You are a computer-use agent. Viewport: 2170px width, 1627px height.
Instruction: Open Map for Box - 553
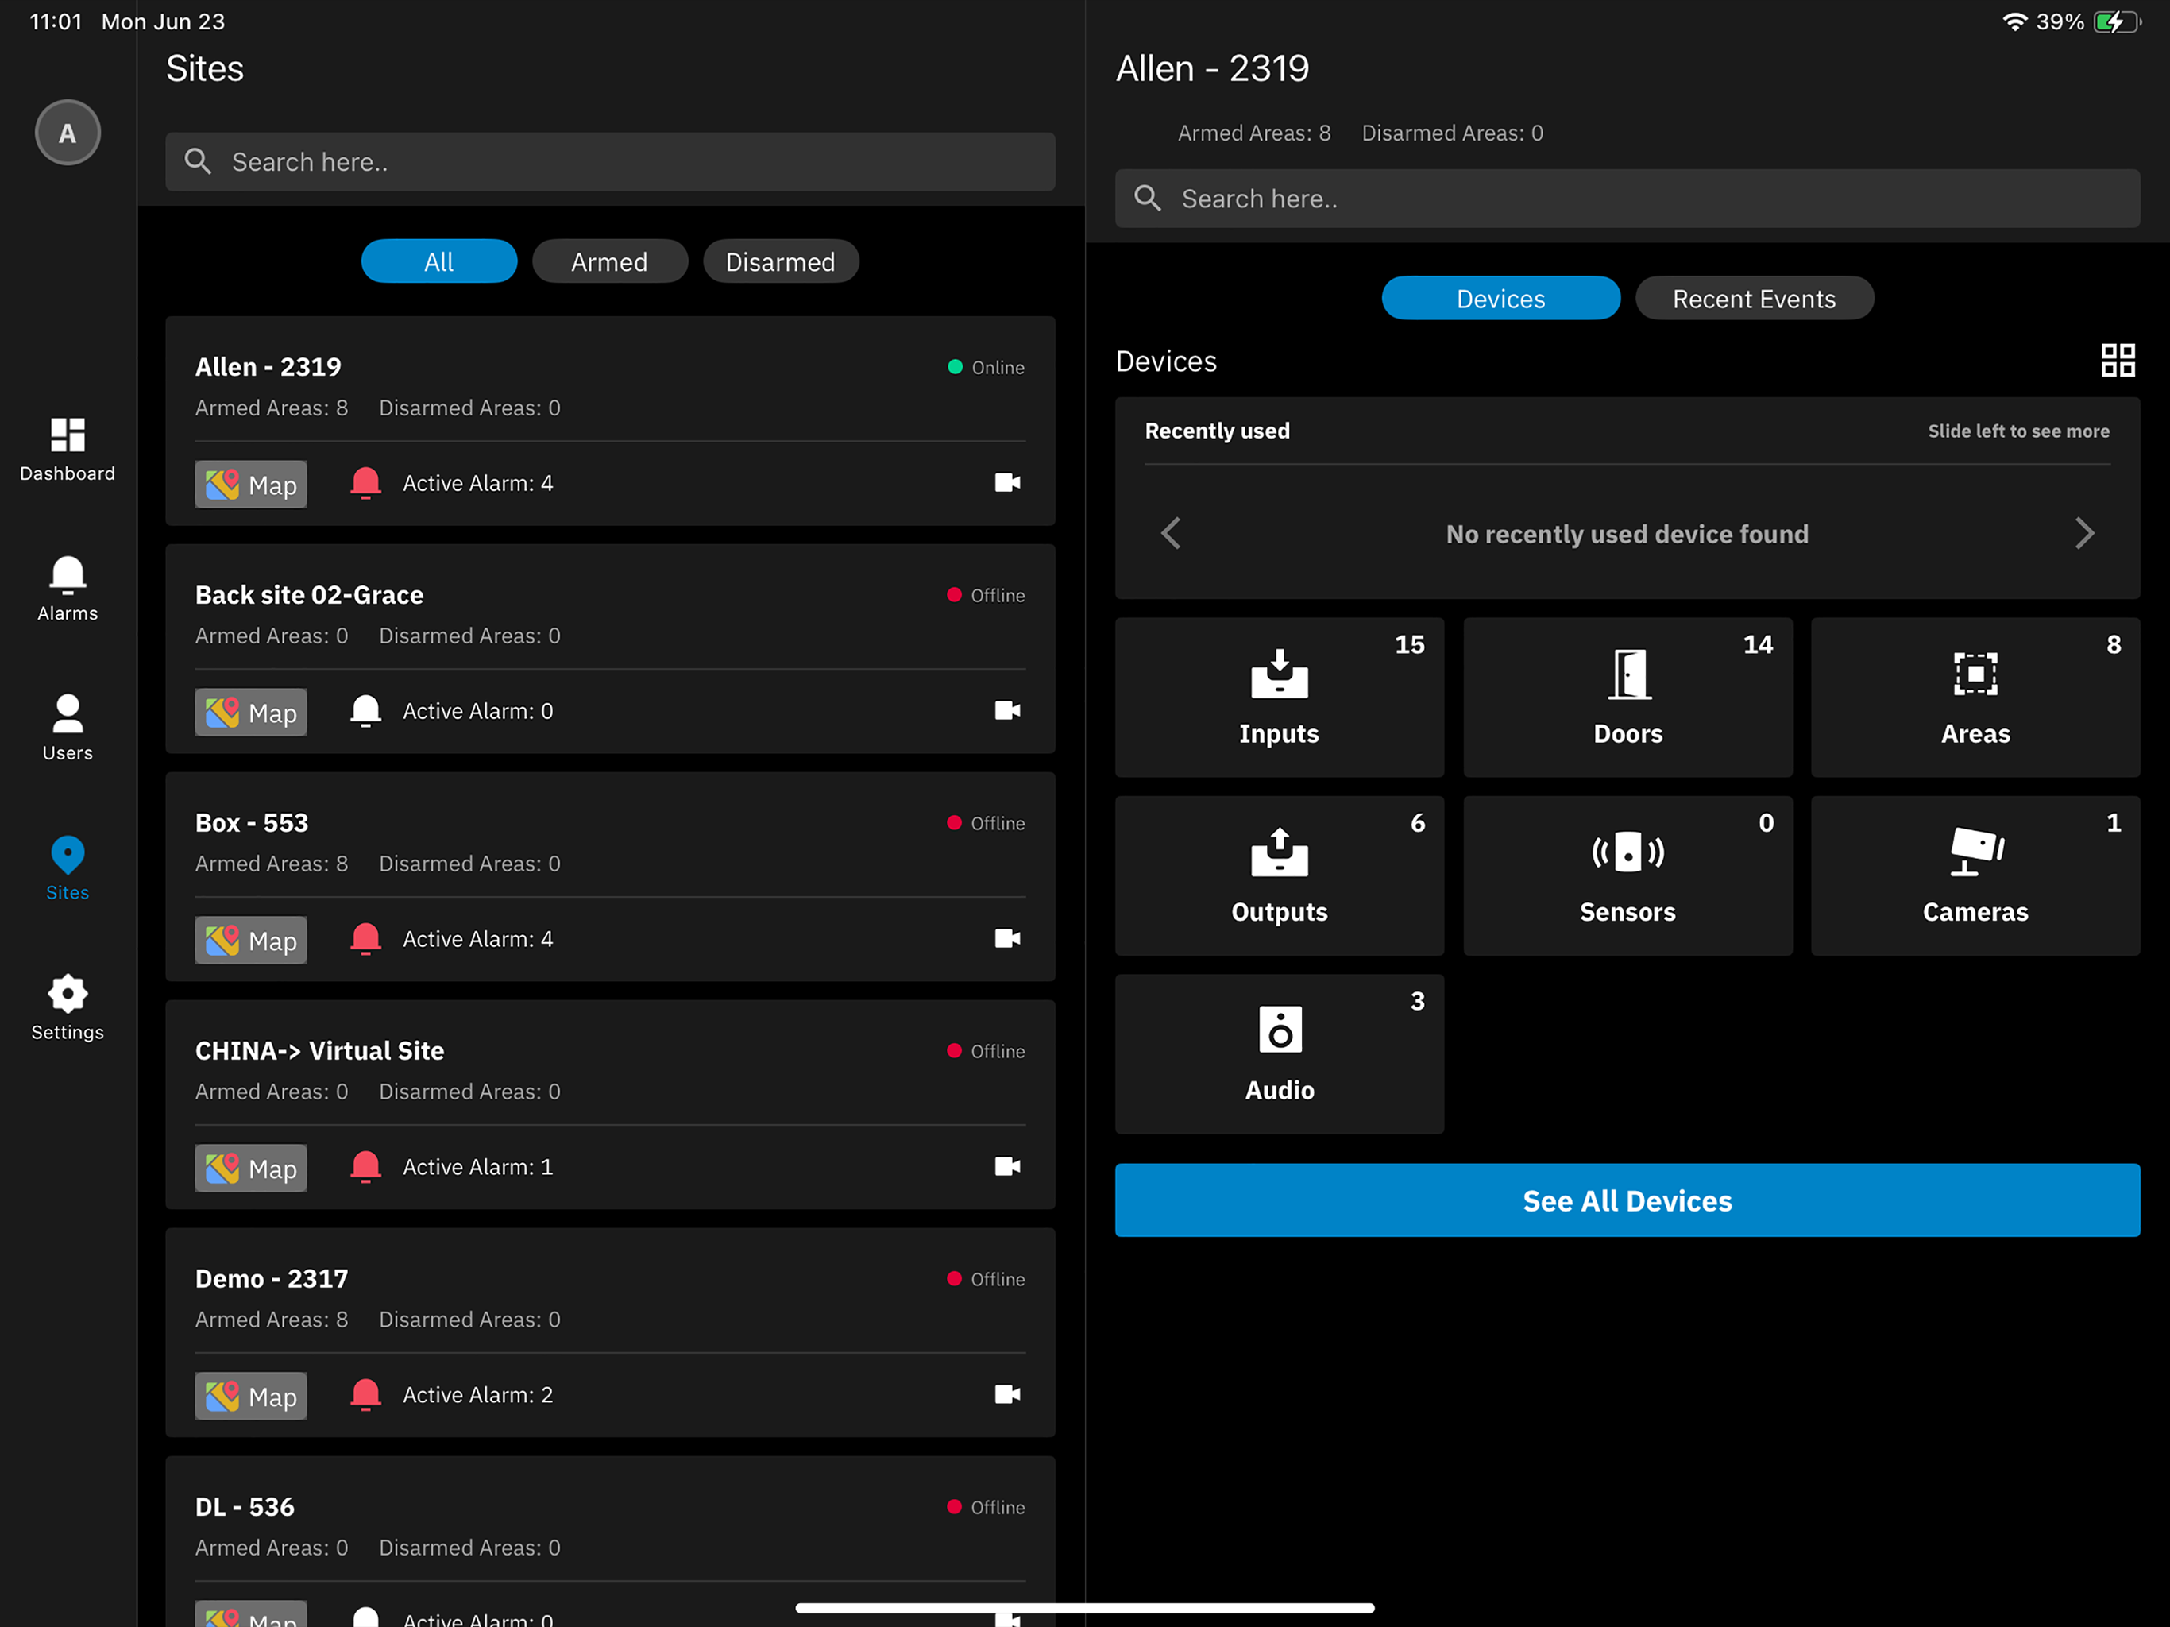(x=250, y=940)
